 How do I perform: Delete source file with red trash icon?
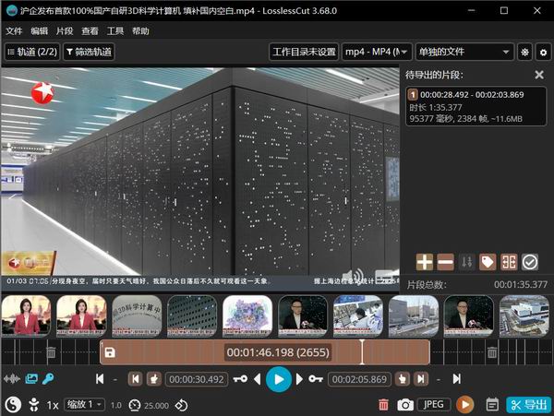click(383, 404)
